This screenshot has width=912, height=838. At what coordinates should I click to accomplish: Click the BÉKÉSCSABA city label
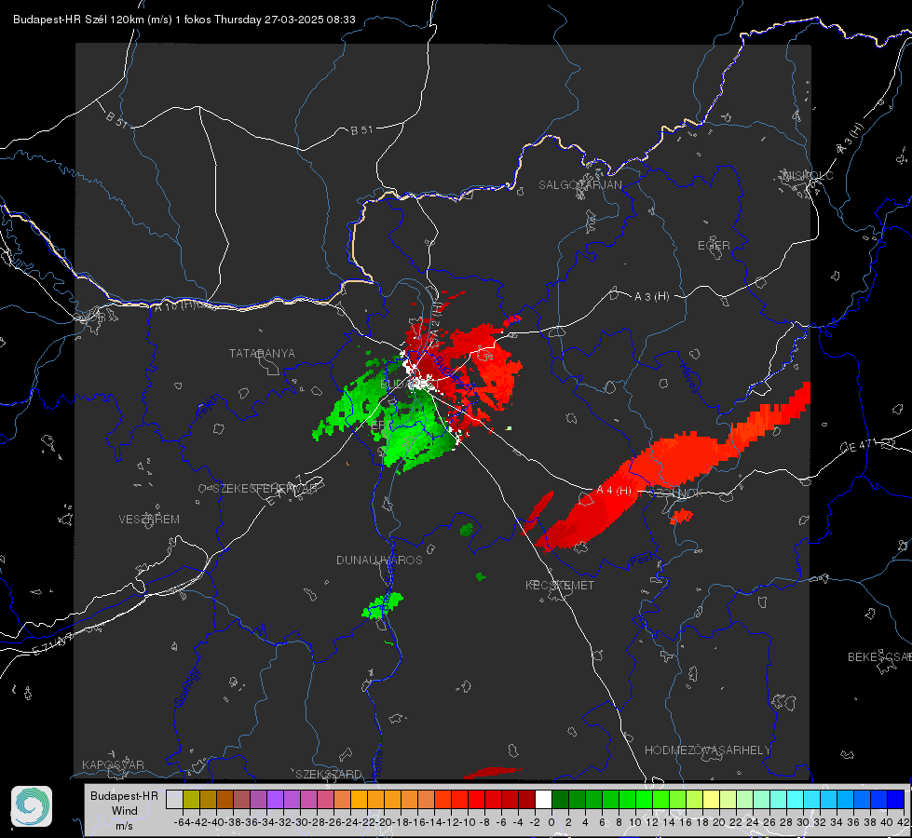point(878,656)
